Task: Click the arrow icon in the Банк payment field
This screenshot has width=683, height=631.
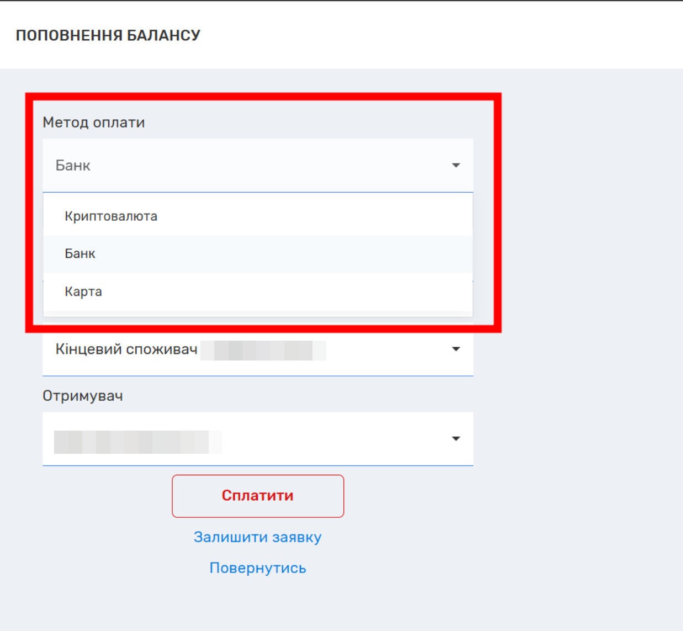Action: click(x=456, y=166)
